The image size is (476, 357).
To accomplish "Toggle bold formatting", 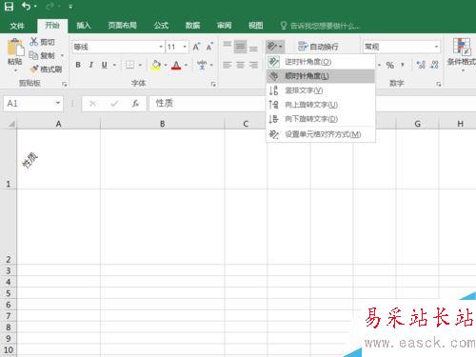I will 78,65.
